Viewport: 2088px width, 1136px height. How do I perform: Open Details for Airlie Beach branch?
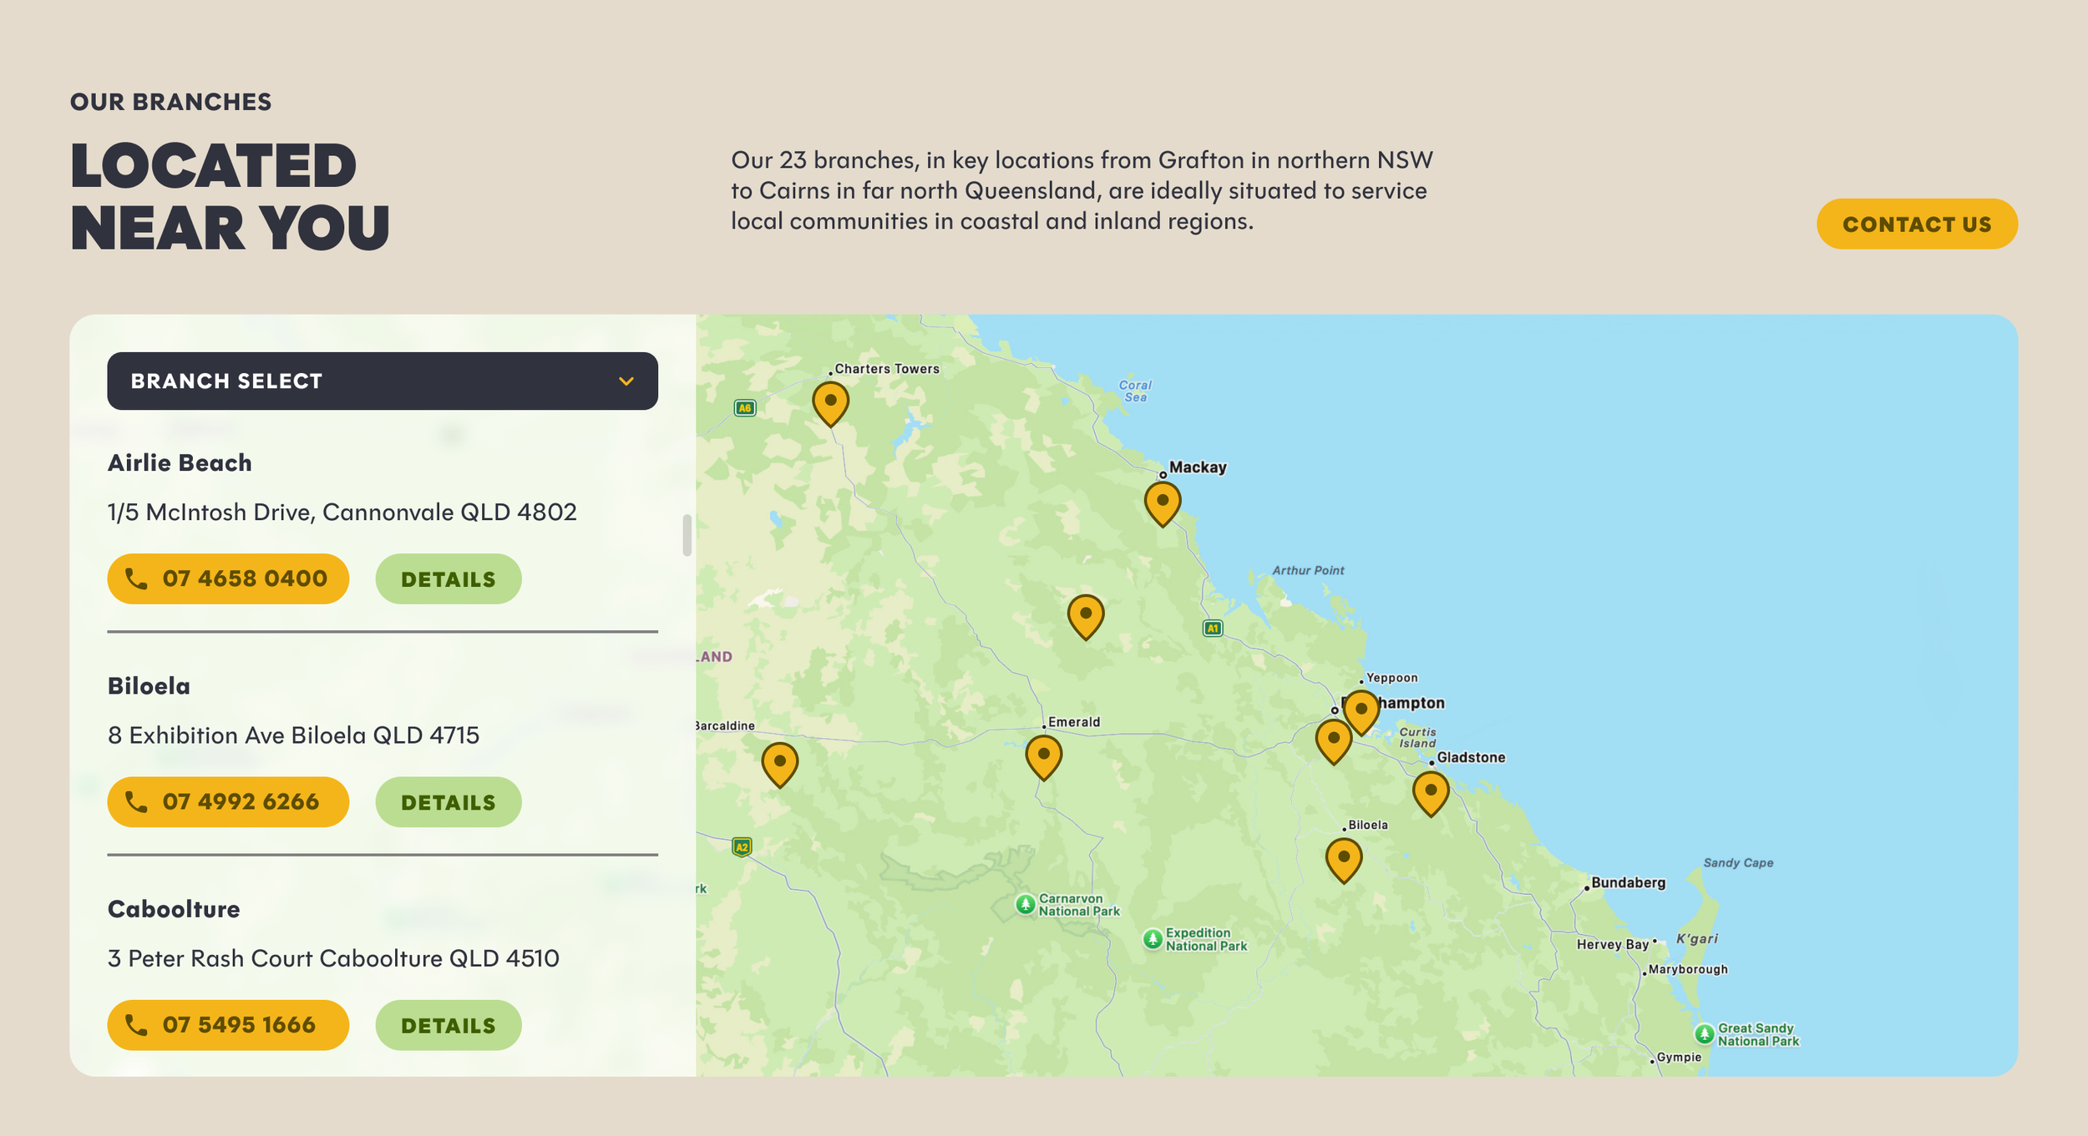click(x=448, y=578)
